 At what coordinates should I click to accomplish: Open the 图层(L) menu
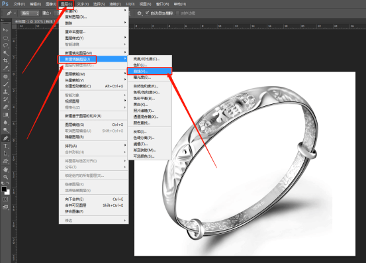[66, 4]
